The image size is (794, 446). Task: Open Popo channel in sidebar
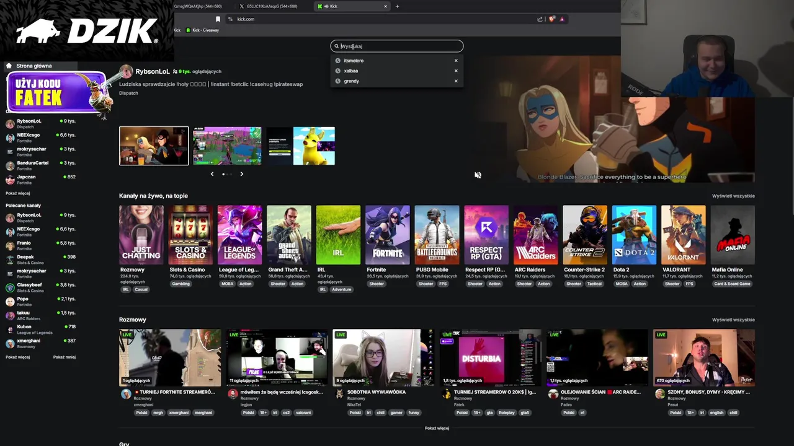41,301
